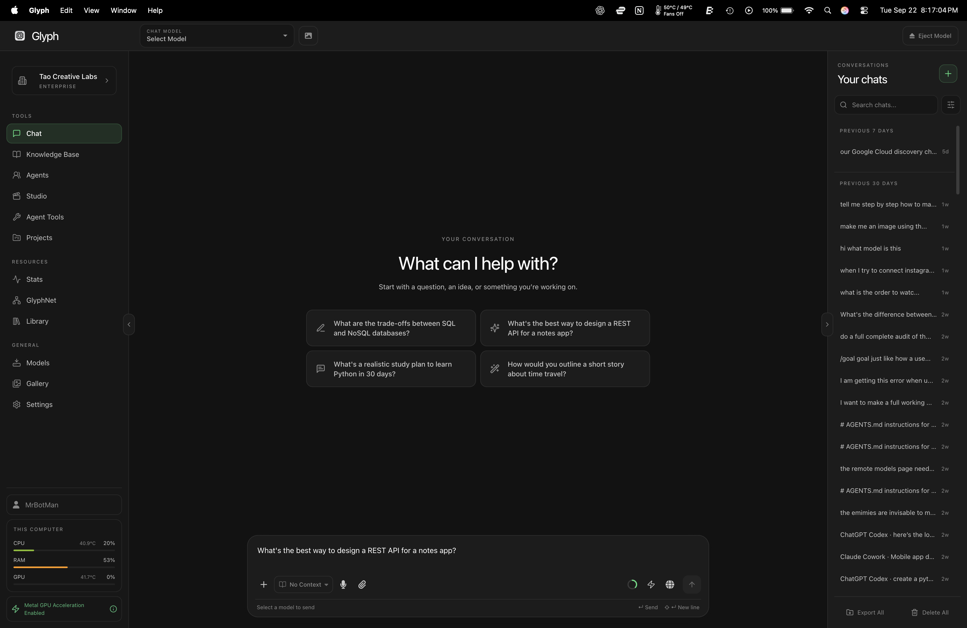
Task: Start a new chat with green plus button
Action: [x=948, y=74]
